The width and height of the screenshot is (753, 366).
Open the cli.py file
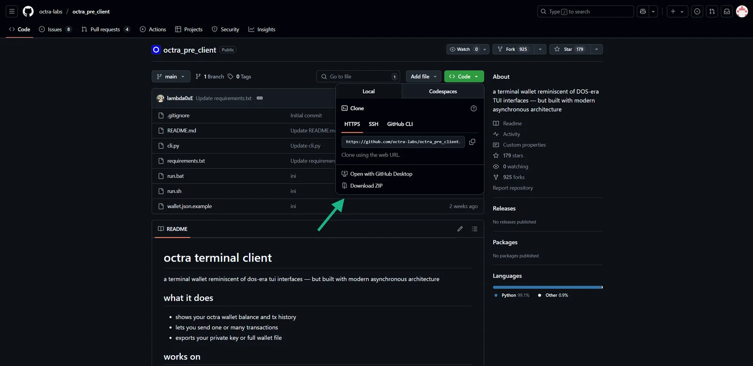click(x=173, y=146)
